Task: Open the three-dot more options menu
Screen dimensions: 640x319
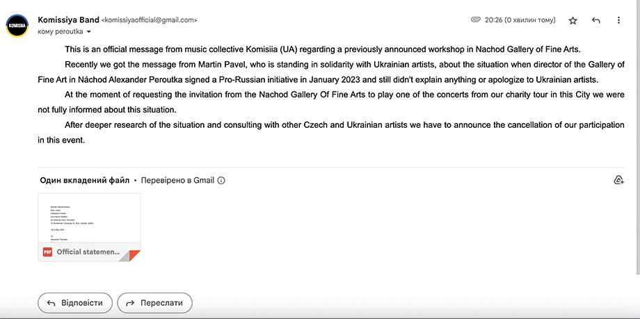Action: pos(618,20)
